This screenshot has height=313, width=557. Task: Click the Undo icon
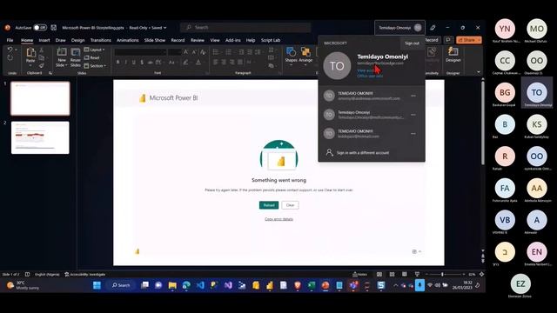pos(10,50)
